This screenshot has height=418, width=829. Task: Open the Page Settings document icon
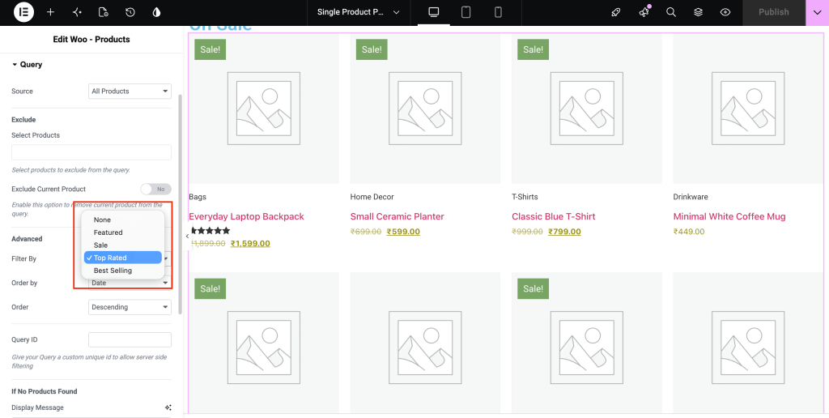[x=104, y=12]
